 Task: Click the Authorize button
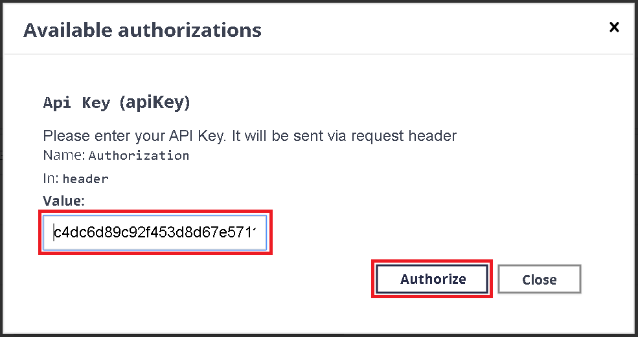[433, 279]
